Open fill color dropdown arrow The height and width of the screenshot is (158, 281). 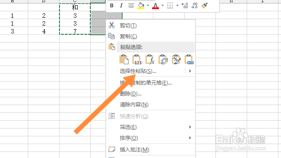(x=148, y=6)
